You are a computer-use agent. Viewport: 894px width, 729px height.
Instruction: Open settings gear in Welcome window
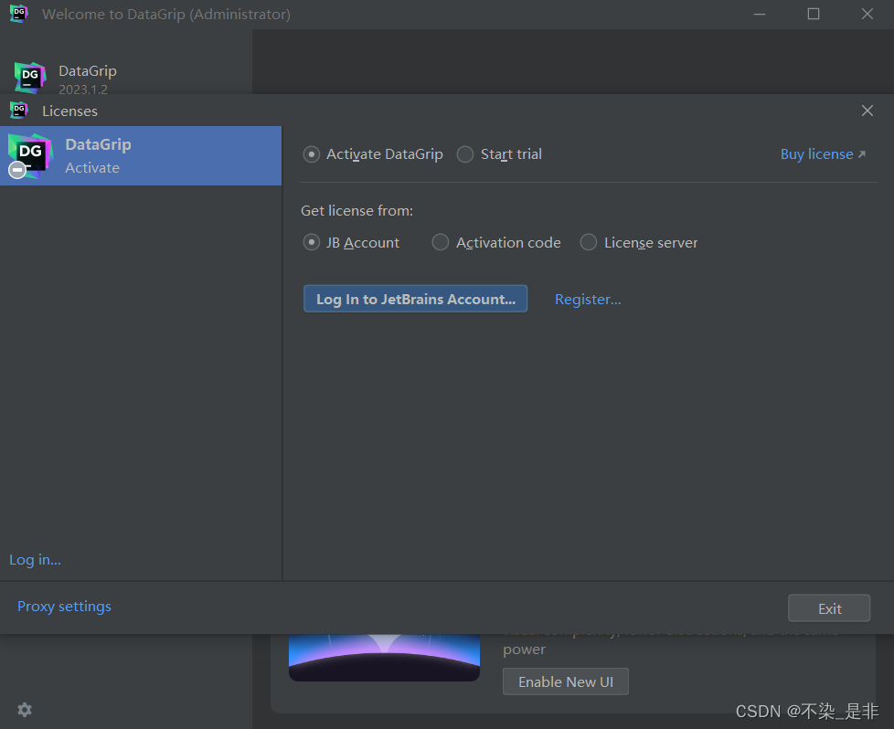[x=25, y=710]
